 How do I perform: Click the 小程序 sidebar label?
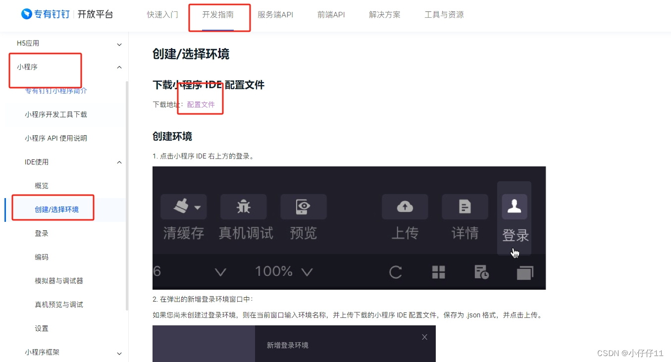click(x=27, y=67)
